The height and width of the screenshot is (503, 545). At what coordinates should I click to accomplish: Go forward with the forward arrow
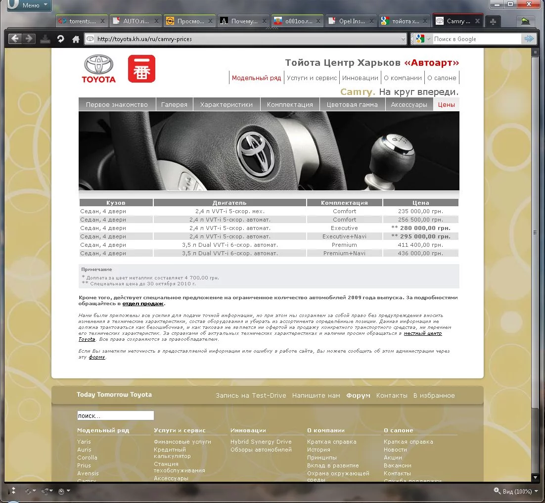point(29,39)
